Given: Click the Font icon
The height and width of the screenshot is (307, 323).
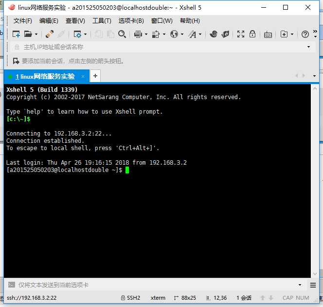Looking at the screenshot, I should point(193,34).
